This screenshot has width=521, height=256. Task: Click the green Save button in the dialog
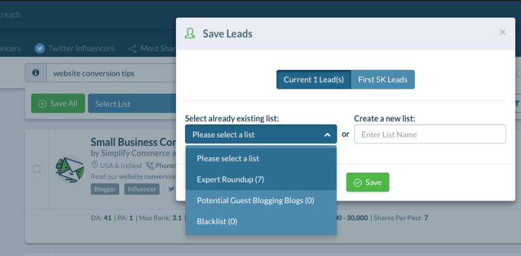[367, 182]
